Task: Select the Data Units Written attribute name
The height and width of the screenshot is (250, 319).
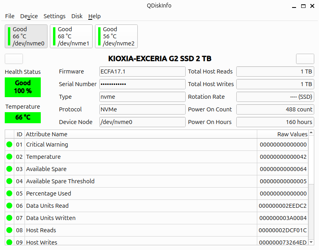Action: (x=51, y=218)
